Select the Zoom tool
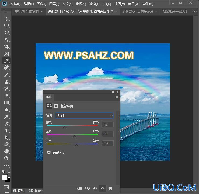199x194 pixels. (x=6, y=158)
